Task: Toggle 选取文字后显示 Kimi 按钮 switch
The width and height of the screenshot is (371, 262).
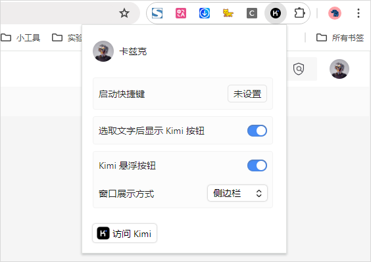Action: 257,131
